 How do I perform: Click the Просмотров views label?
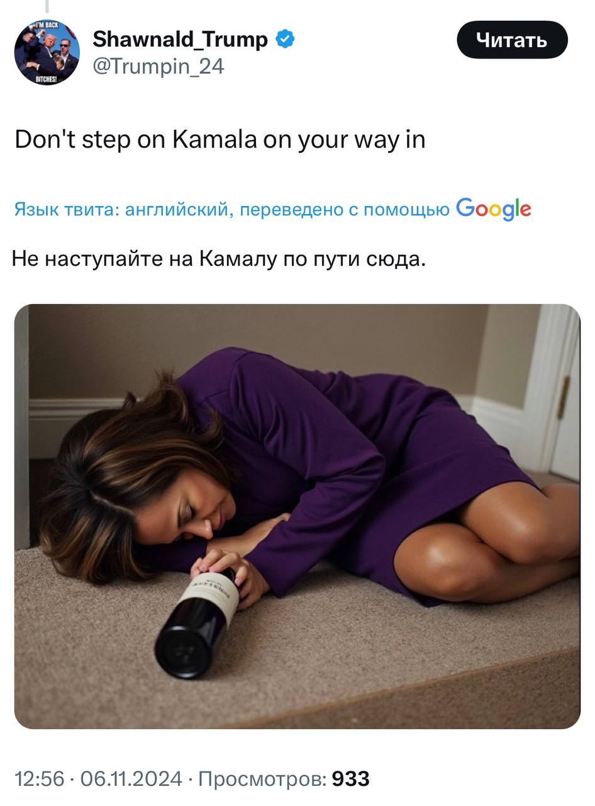point(262,779)
